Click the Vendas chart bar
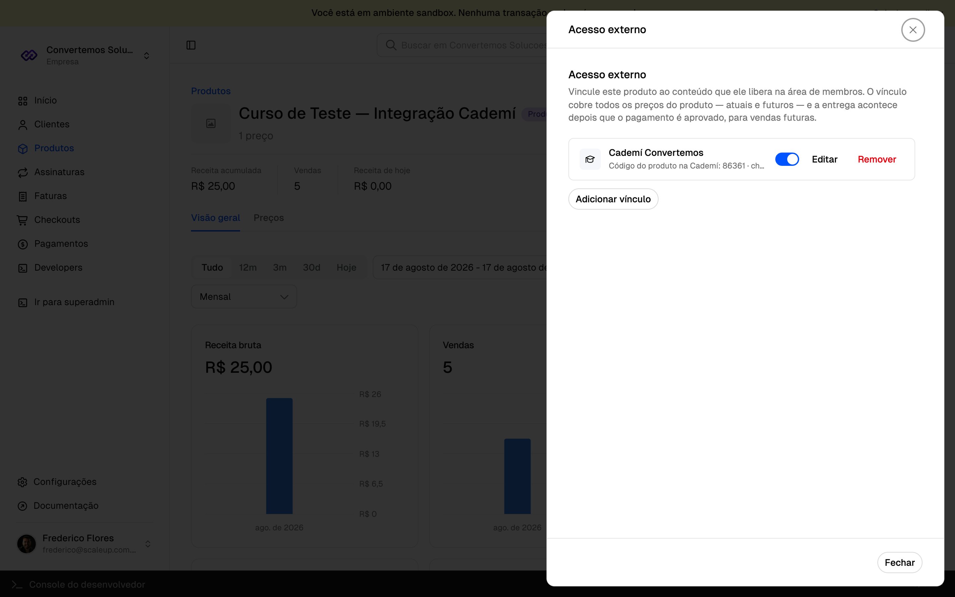 (x=517, y=476)
